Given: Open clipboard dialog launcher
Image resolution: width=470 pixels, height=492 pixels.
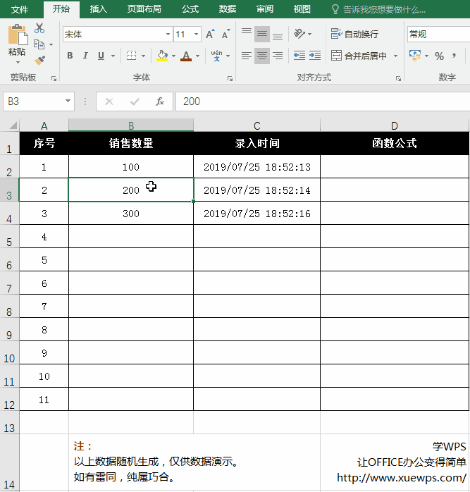Looking at the screenshot, I should tap(54, 78).
